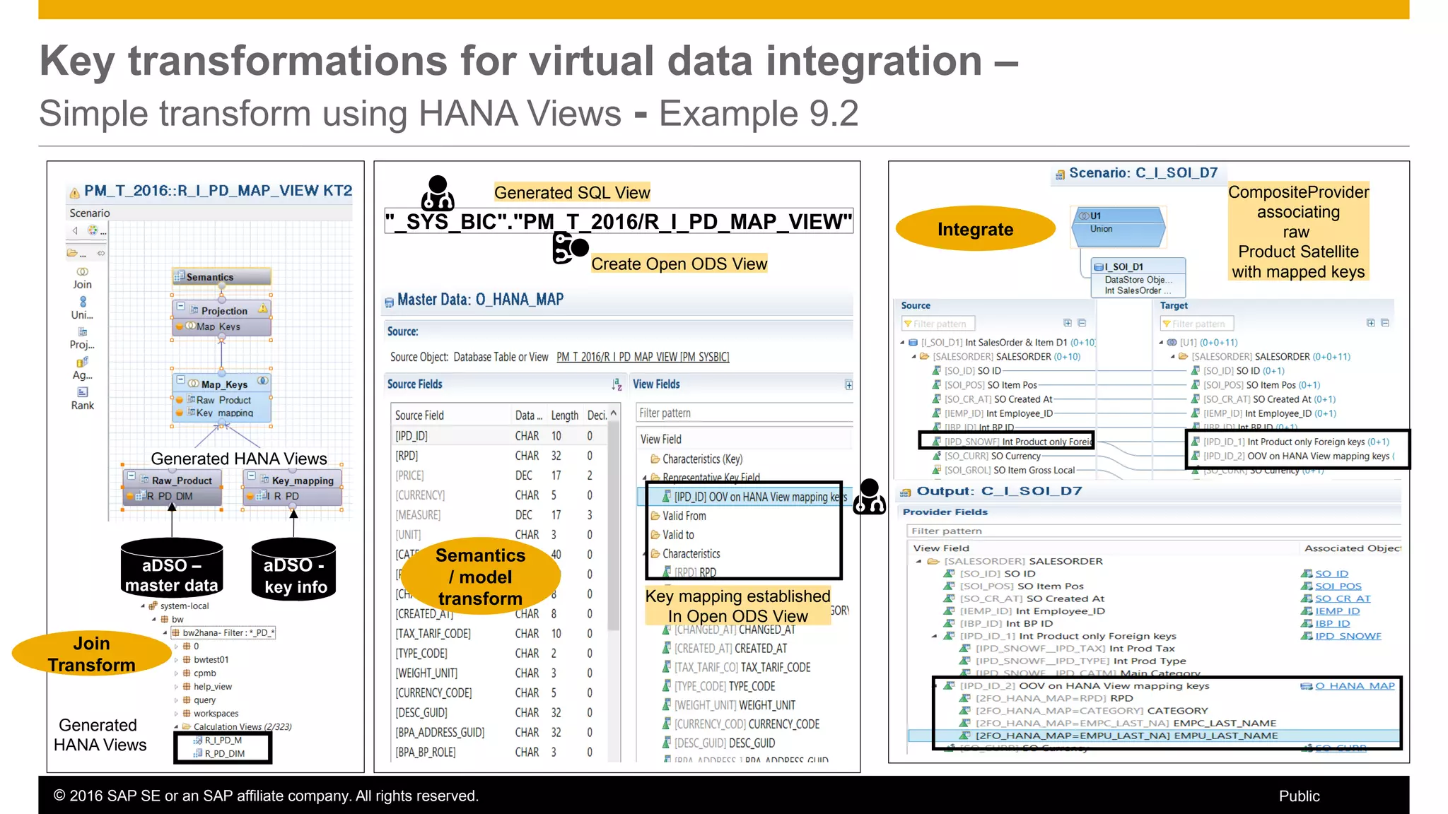Open the PM_T_2016/R_I_PD_MAP_VIEW source object link
The height and width of the screenshot is (814, 1448).
click(x=643, y=358)
